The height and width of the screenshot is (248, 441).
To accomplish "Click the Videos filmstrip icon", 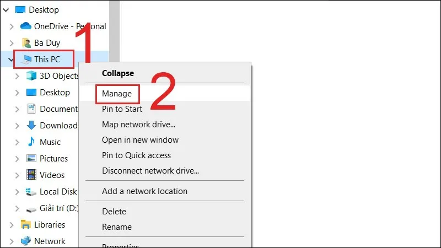I will 32,175.
